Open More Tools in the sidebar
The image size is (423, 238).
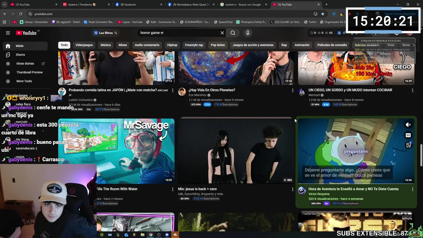point(25,81)
